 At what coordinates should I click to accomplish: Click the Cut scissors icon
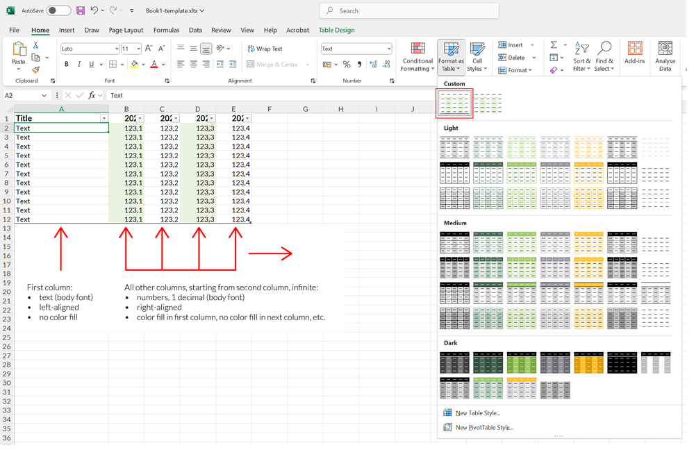(36, 45)
